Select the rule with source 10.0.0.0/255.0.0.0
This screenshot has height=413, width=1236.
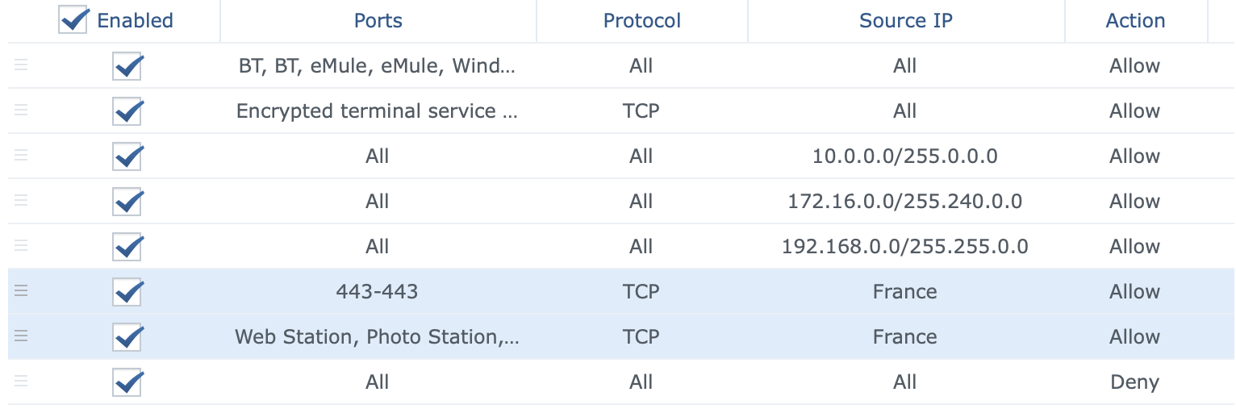tap(904, 156)
